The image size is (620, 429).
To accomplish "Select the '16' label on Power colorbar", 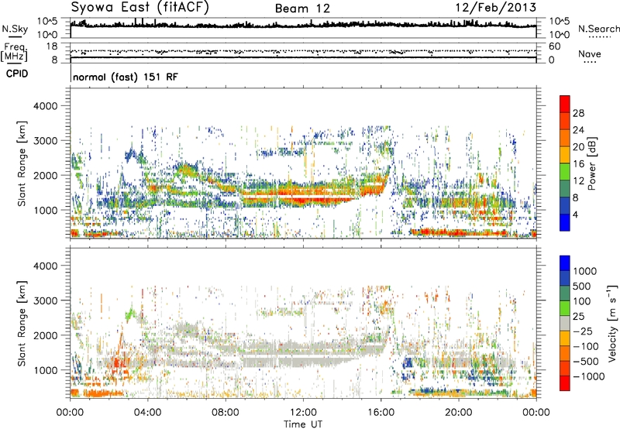I will coord(578,164).
